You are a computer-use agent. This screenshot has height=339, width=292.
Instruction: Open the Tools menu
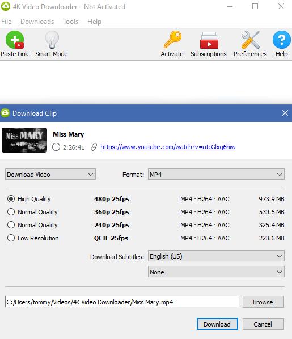(71, 22)
